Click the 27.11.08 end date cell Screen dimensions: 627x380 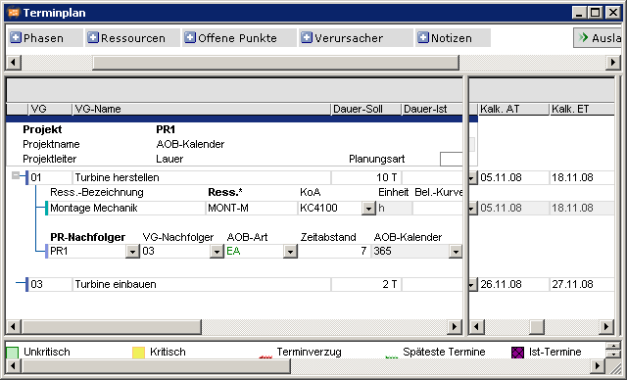[x=582, y=284]
